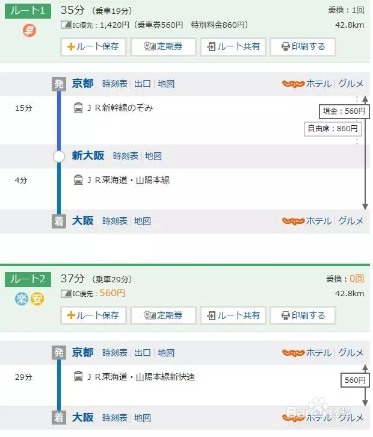Save Route 1 with ルート保存
This screenshot has height=437, width=373.
pos(93,46)
